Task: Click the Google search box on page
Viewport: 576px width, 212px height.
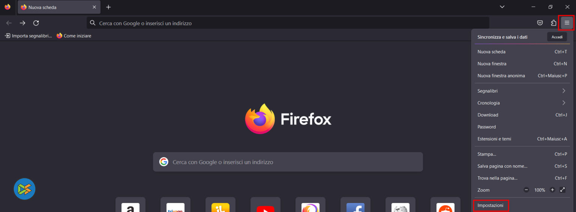Action: (x=288, y=162)
